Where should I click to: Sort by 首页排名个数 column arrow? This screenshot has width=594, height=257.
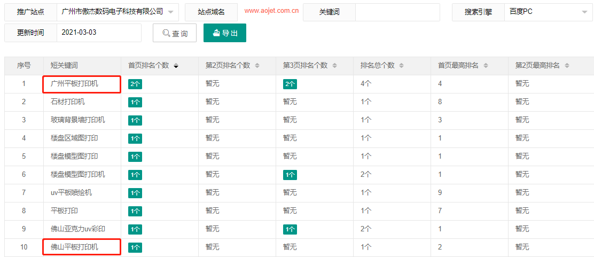pyautogui.click(x=176, y=66)
